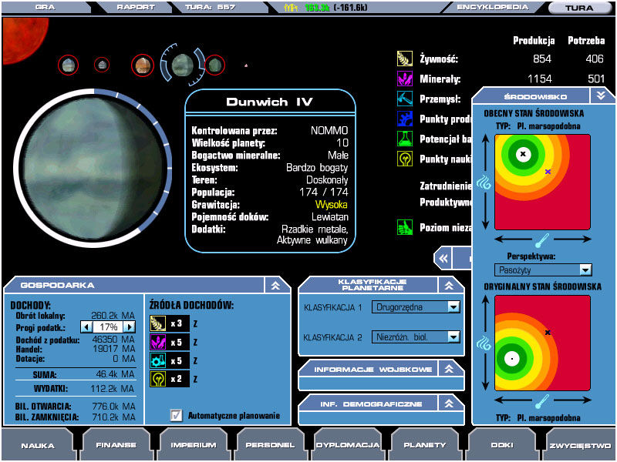The height and width of the screenshot is (462, 617).
Task: Expand the Informacje Wojskowe panel
Action: point(449,369)
